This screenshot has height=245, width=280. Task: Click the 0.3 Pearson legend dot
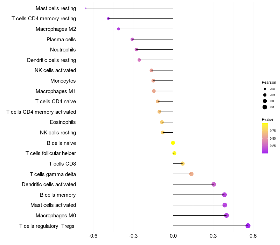pos(265,107)
